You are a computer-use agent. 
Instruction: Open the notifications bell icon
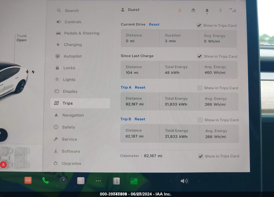click(x=207, y=11)
